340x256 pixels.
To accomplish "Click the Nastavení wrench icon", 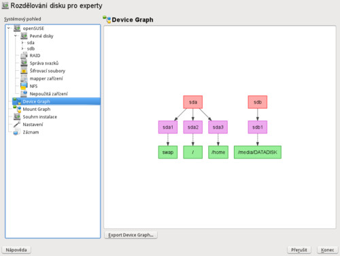I will tap(17, 125).
